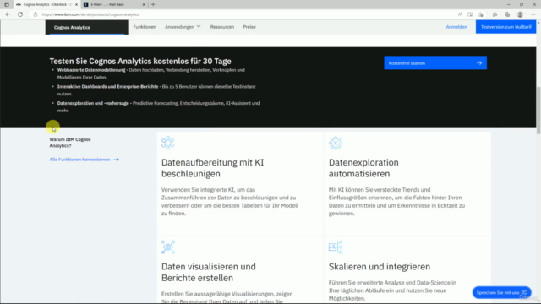The height and width of the screenshot is (304, 541).
Task: Open the Cognos Analytics product tab
Action: [87, 27]
